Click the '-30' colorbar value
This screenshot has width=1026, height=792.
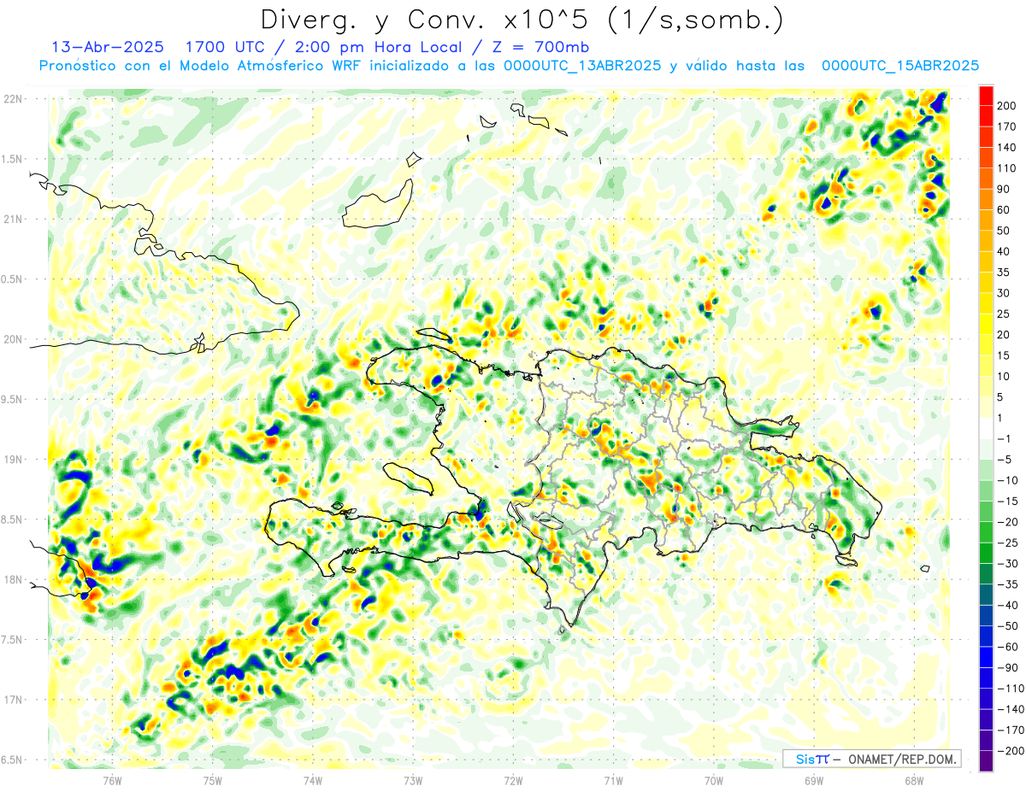(x=1009, y=564)
